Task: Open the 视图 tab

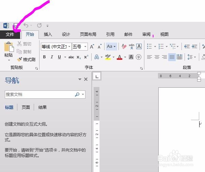Action: pos(164,34)
